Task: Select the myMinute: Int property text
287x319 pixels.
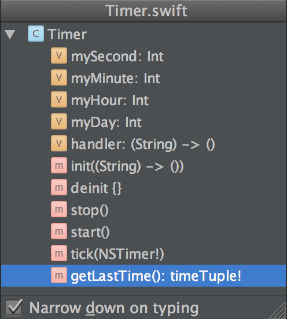Action: (x=116, y=79)
